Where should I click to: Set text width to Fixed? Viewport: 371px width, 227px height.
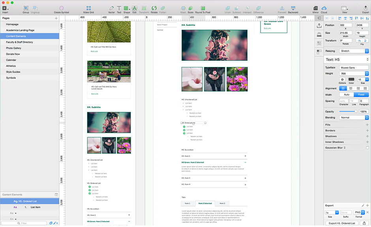click(361, 95)
